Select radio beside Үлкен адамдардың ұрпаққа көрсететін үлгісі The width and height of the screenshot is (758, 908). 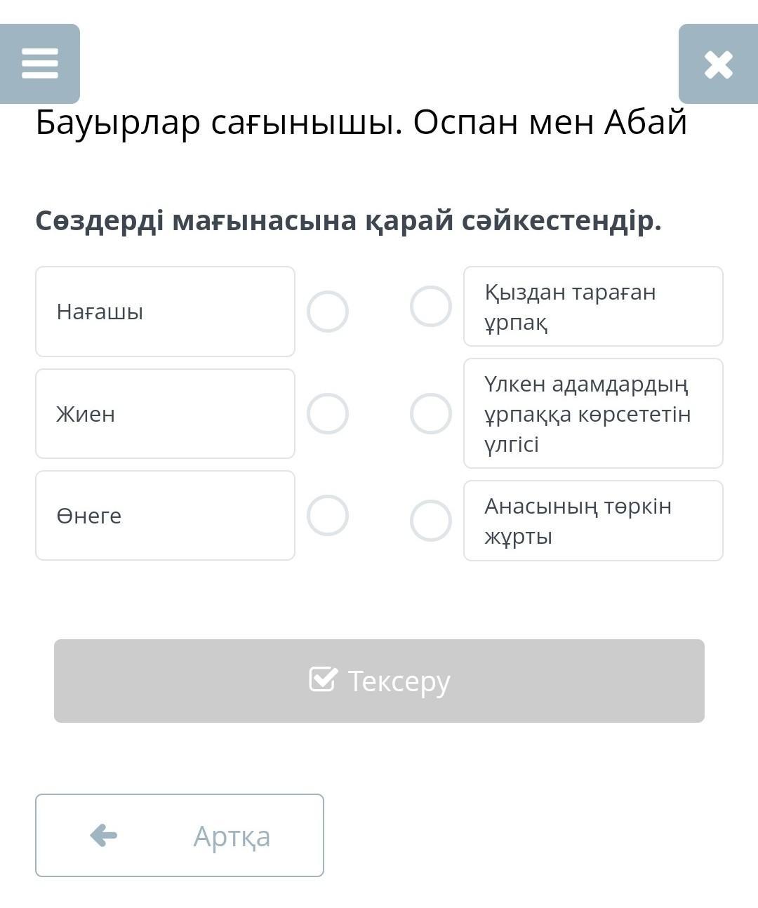[430, 413]
